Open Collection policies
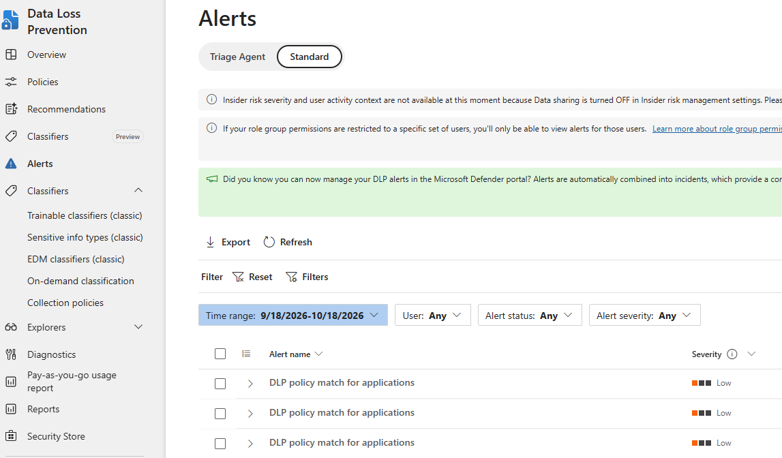Screen dimensions: 782x458 [x=65, y=303]
